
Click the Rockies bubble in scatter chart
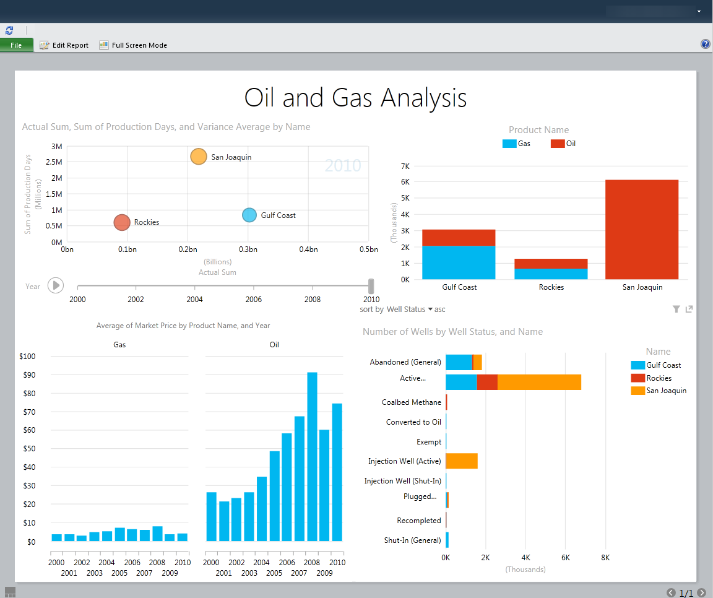[122, 222]
